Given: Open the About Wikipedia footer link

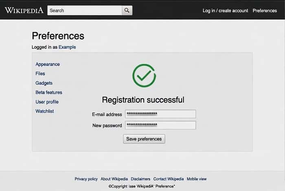Looking at the screenshot, I should point(114,179).
